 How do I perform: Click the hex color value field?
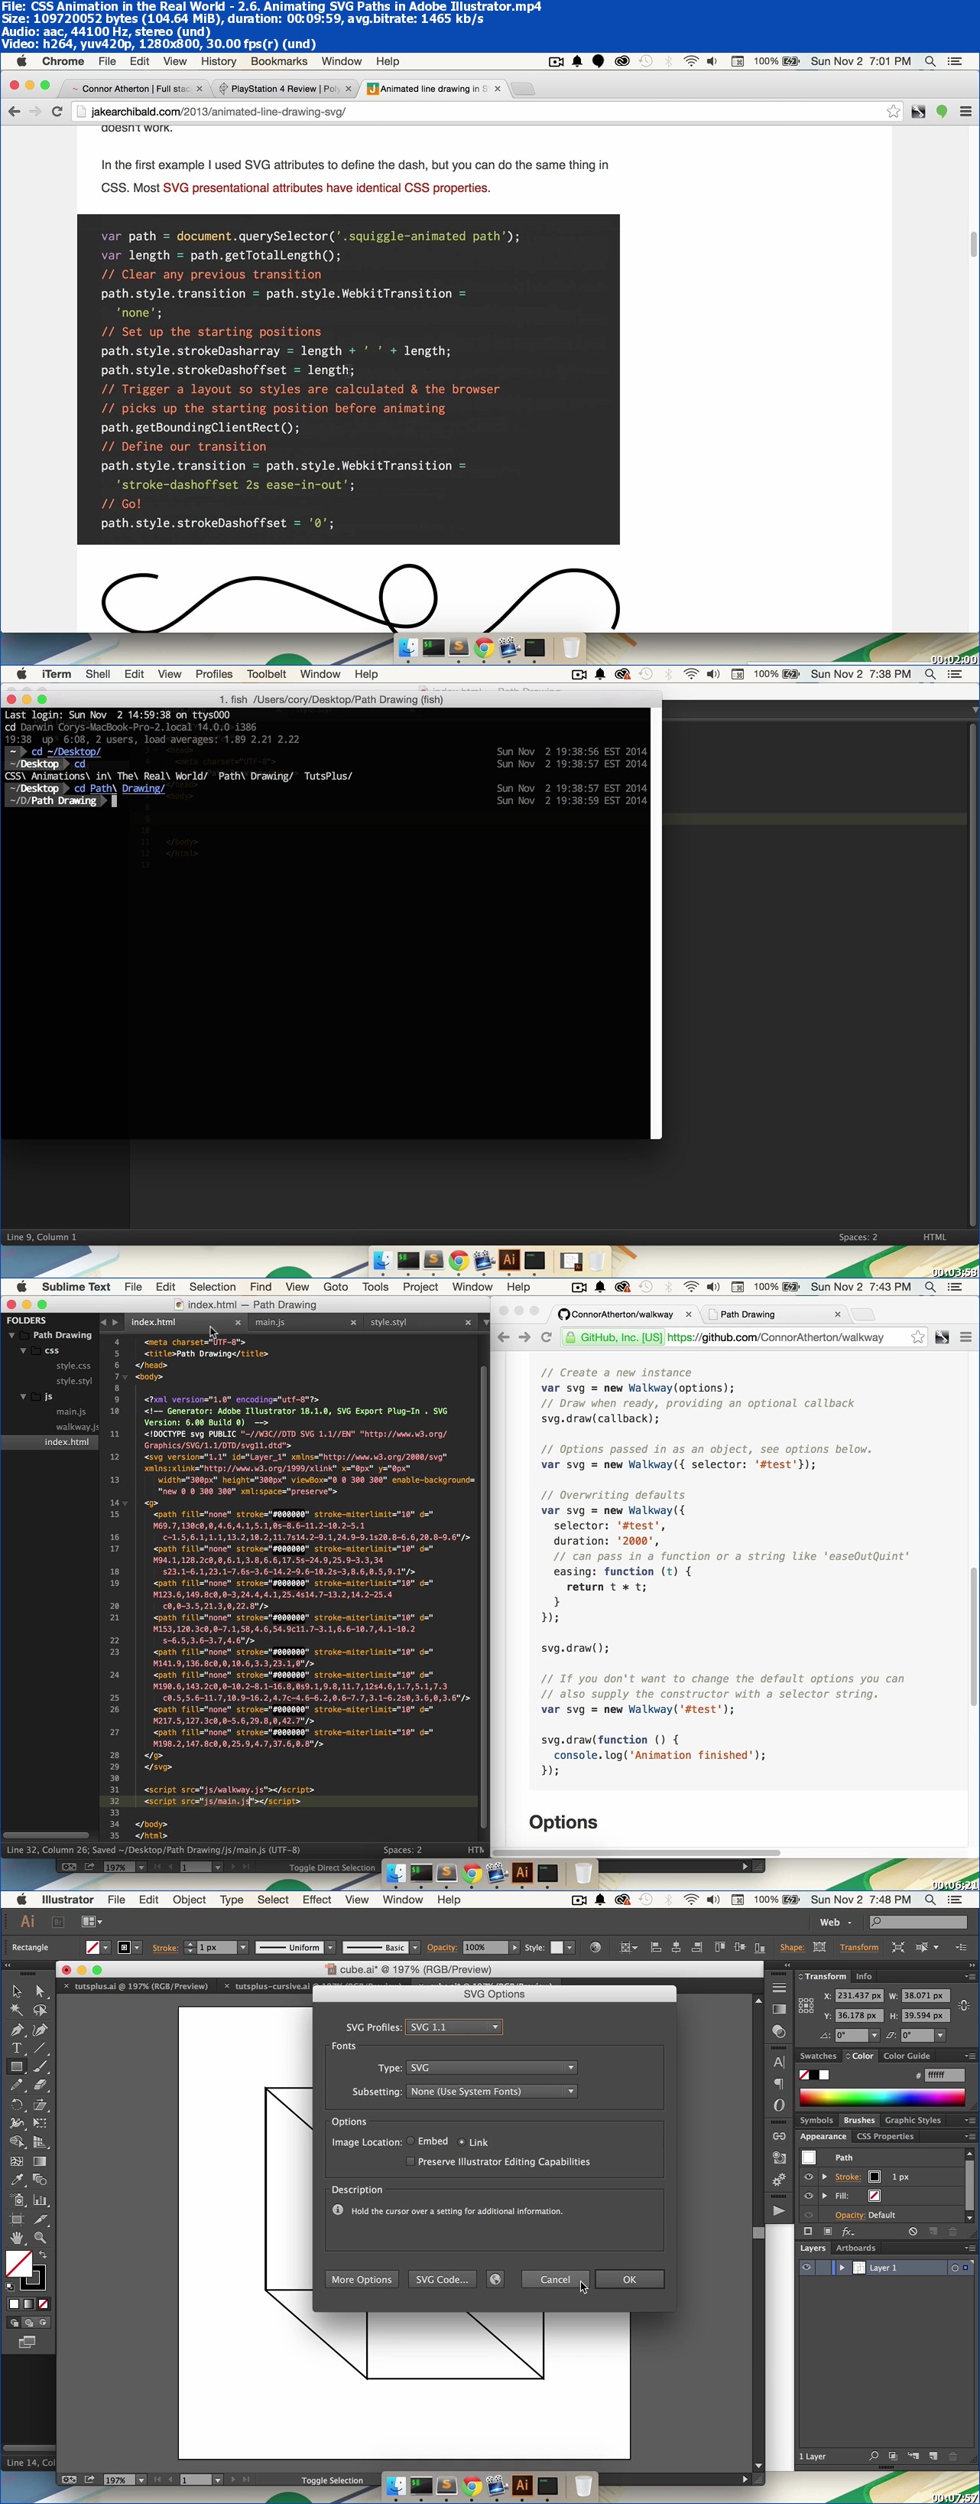click(x=944, y=2076)
